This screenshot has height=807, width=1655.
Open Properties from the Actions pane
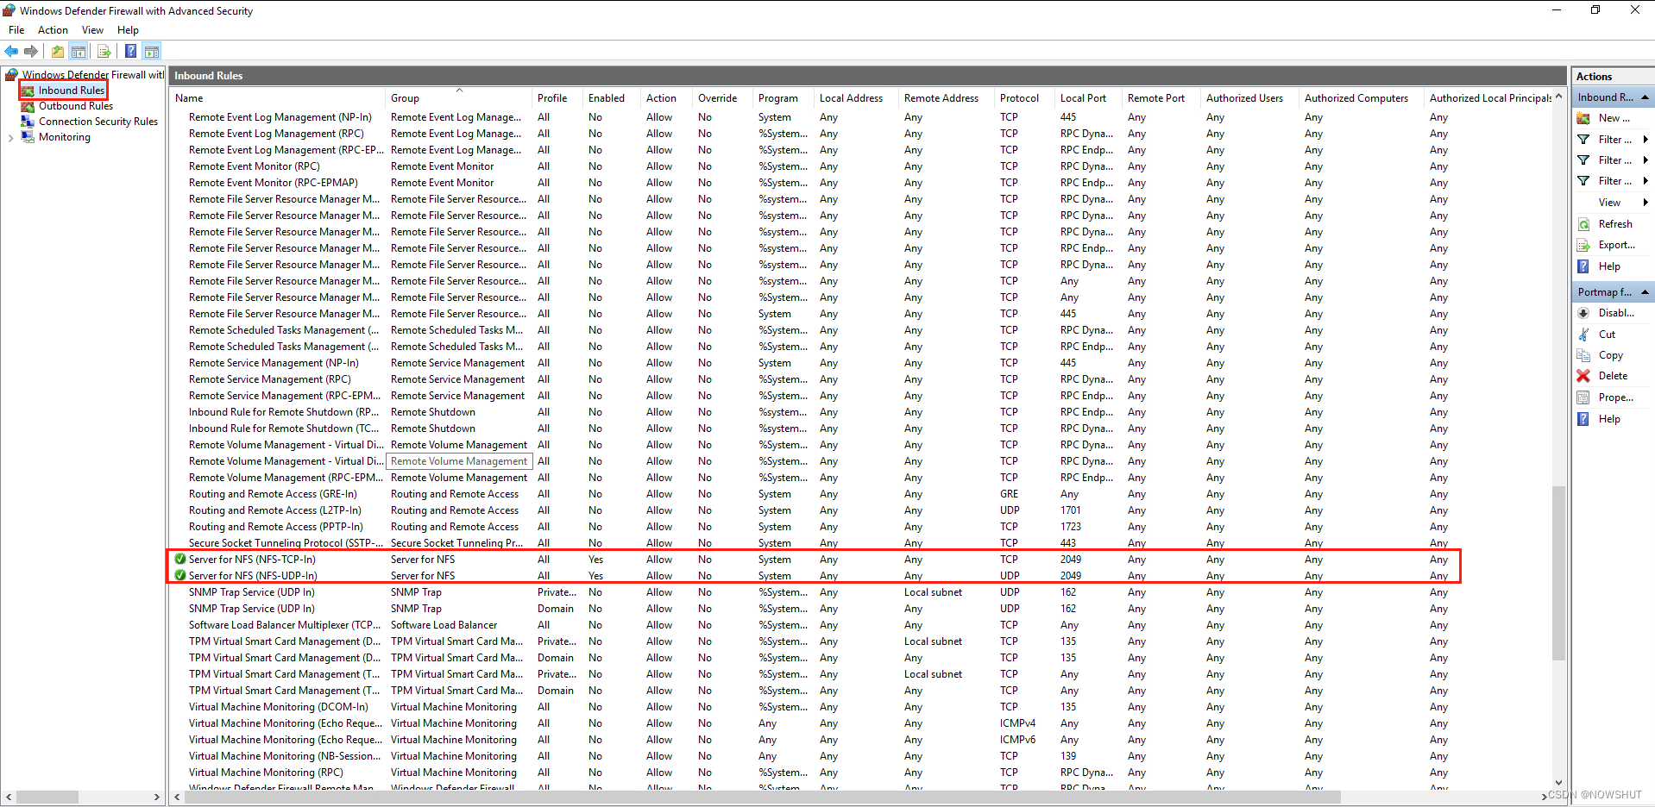click(1614, 397)
